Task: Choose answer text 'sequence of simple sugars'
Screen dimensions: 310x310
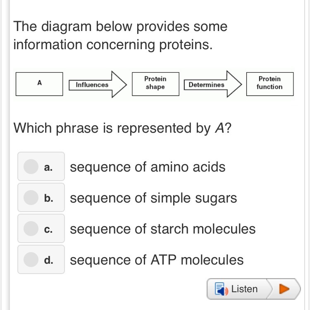Action: pyautogui.click(x=153, y=198)
